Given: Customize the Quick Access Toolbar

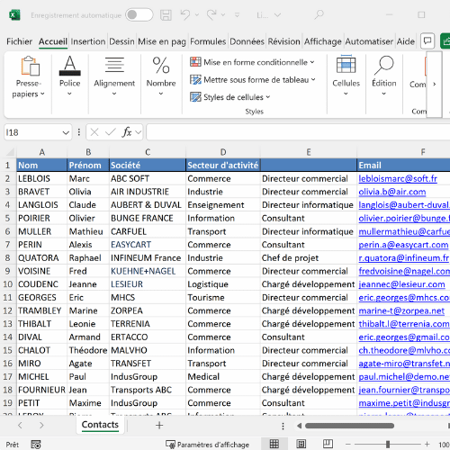Looking at the screenshot, I should [237, 14].
